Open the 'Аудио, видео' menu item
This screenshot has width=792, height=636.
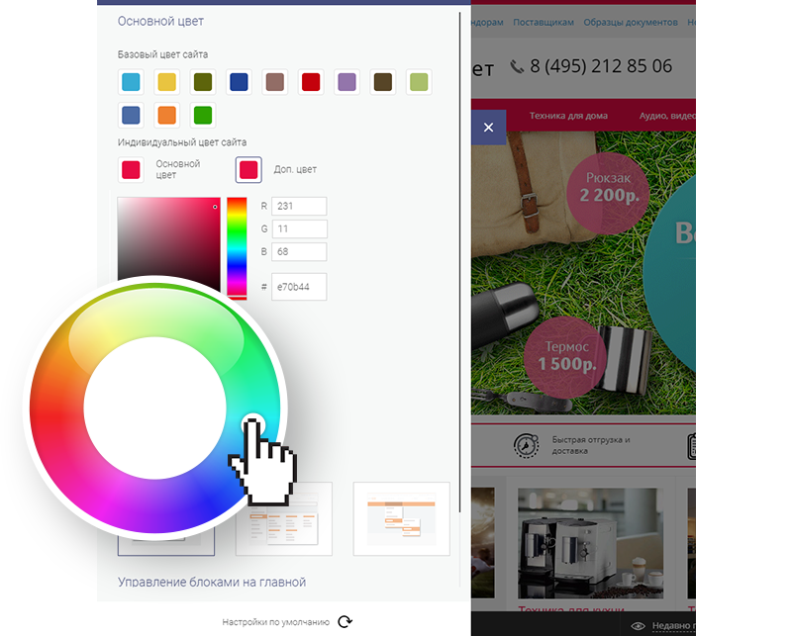pos(667,116)
